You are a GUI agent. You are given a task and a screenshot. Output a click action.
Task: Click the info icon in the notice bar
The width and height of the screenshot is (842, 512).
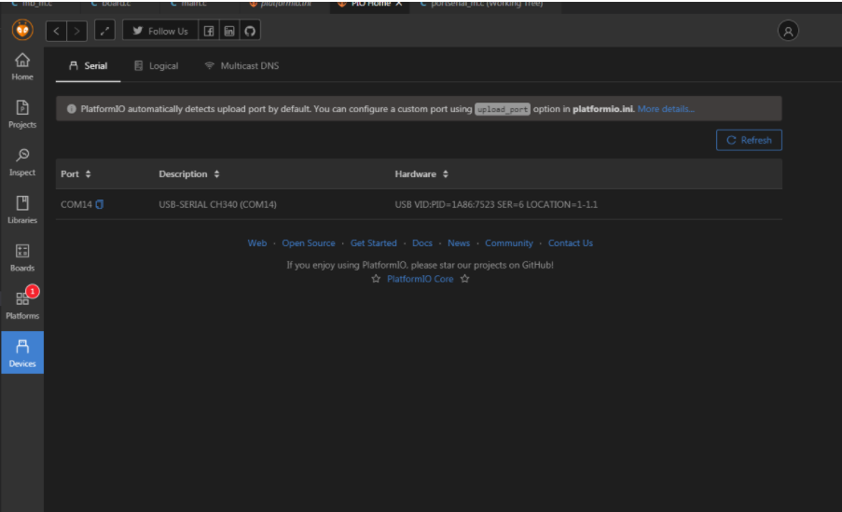(71, 109)
